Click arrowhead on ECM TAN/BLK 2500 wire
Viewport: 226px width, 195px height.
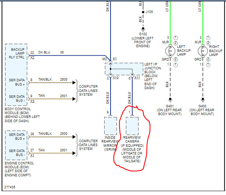click(74, 137)
